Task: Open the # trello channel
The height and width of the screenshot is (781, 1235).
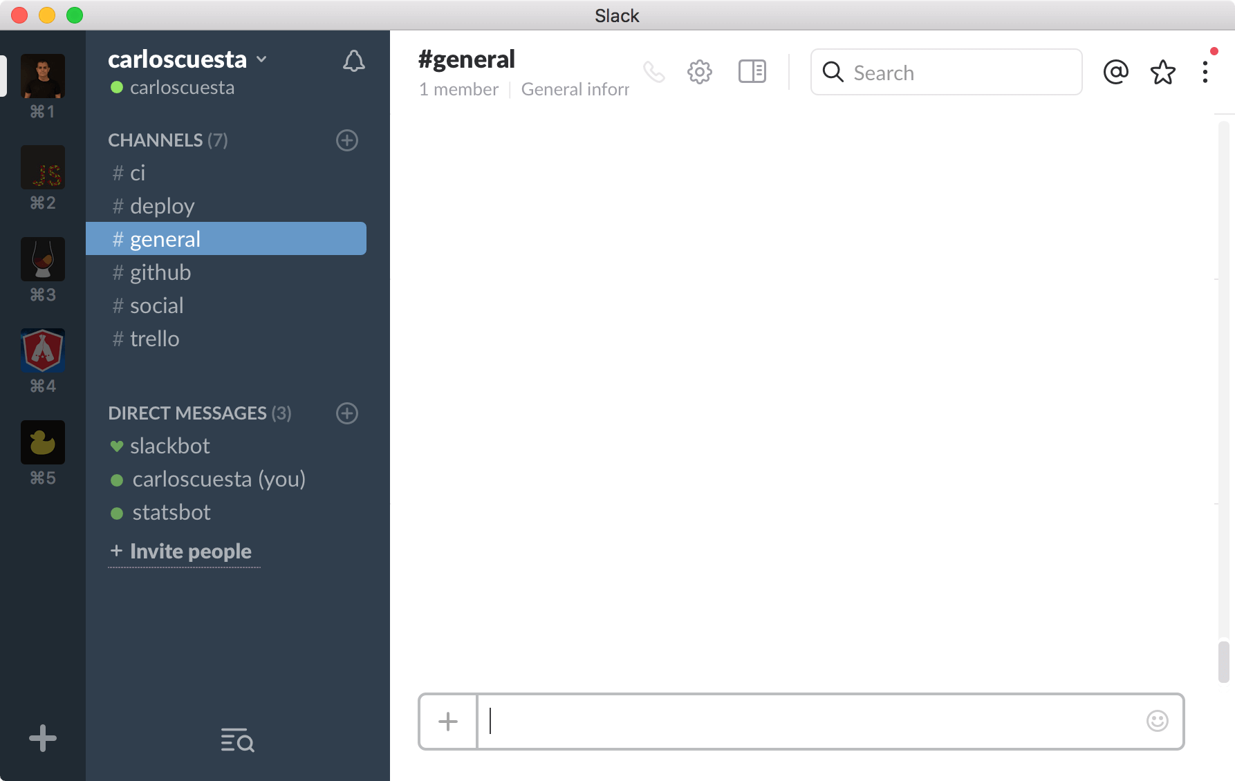Action: click(226, 339)
